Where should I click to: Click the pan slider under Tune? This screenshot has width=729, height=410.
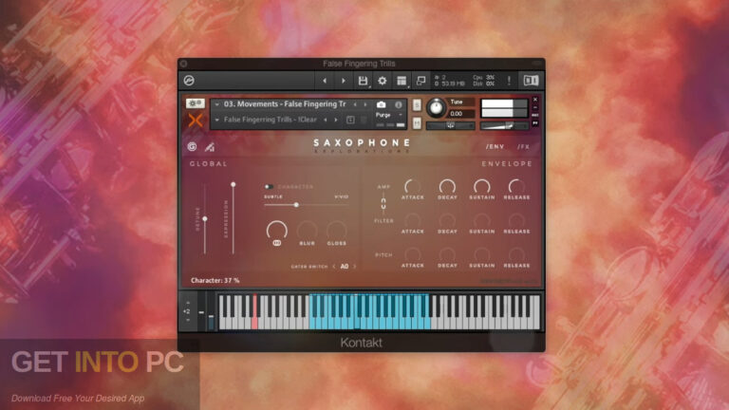451,125
